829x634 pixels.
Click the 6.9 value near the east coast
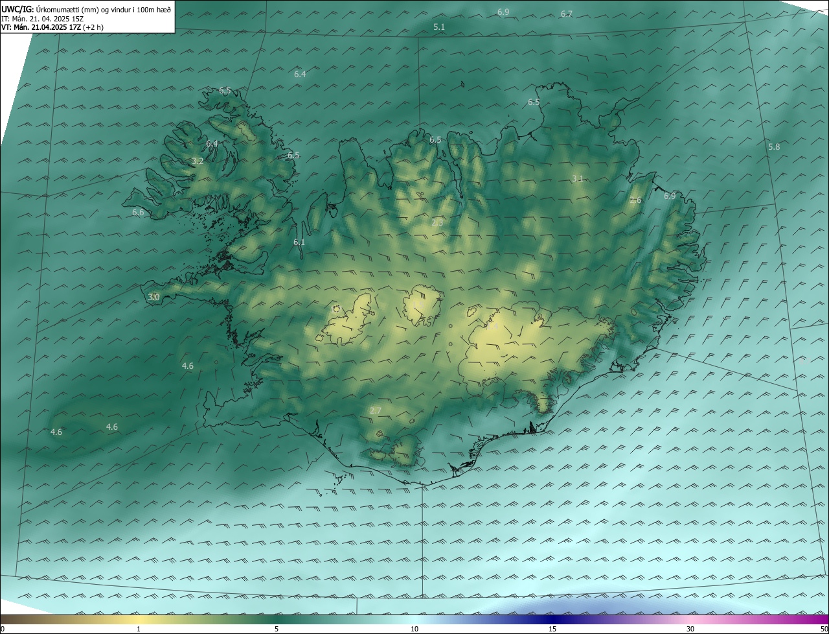coord(670,196)
